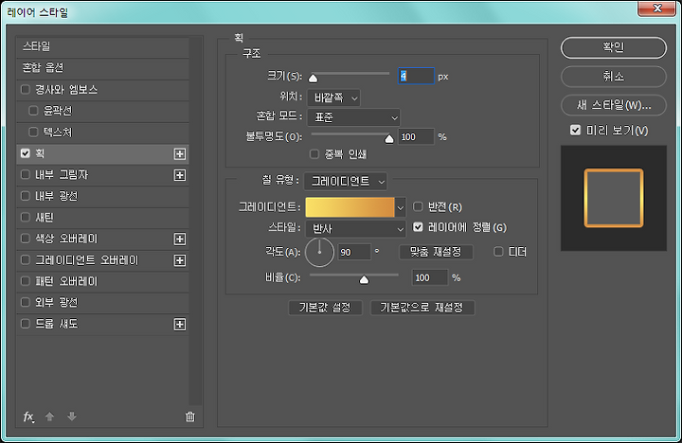Click the 불투명도(O) slider handle
The height and width of the screenshot is (443, 682).
point(389,138)
